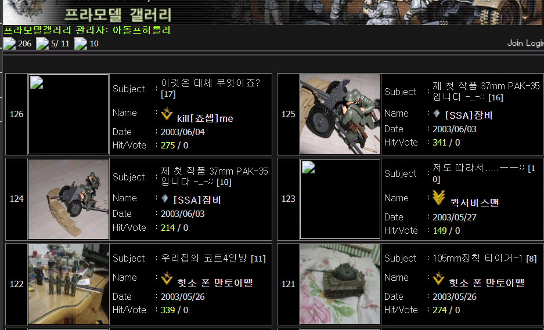Click the broken image icon beside 10

pyautogui.click(x=81, y=43)
